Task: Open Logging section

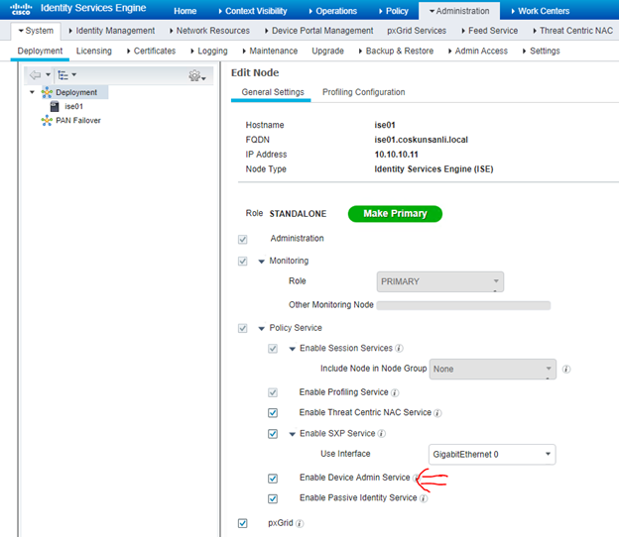Action: click(209, 51)
